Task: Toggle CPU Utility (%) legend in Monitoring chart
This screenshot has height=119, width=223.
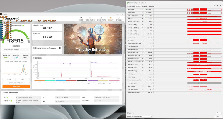Action: click(82, 81)
